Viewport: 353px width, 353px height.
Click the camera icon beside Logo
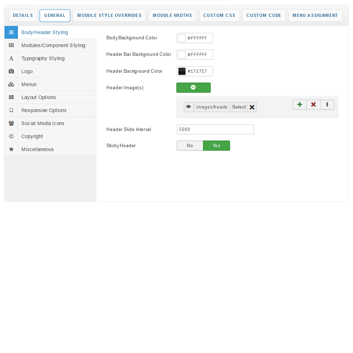click(11, 71)
